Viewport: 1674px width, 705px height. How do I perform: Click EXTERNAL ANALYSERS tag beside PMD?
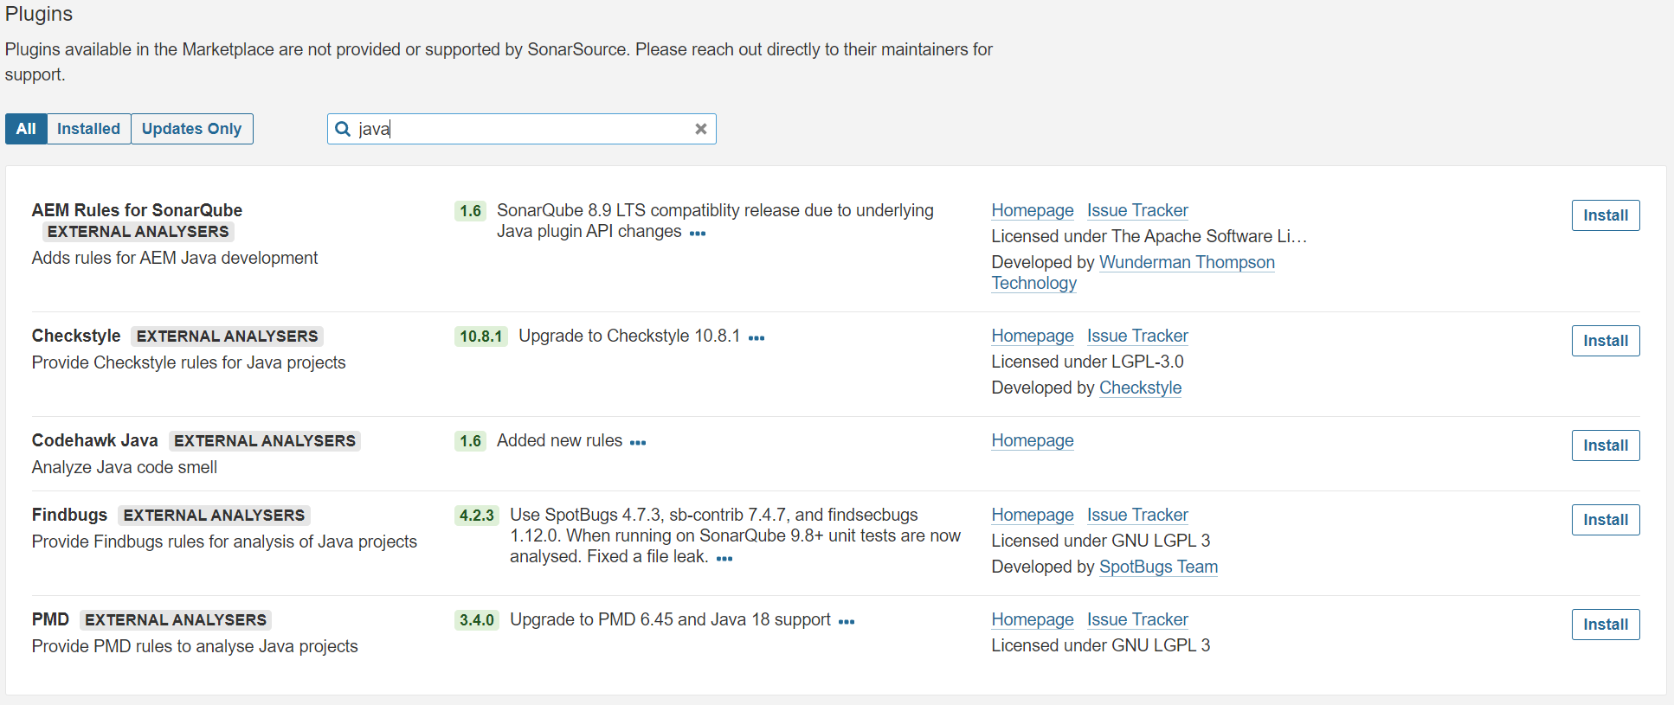click(176, 620)
